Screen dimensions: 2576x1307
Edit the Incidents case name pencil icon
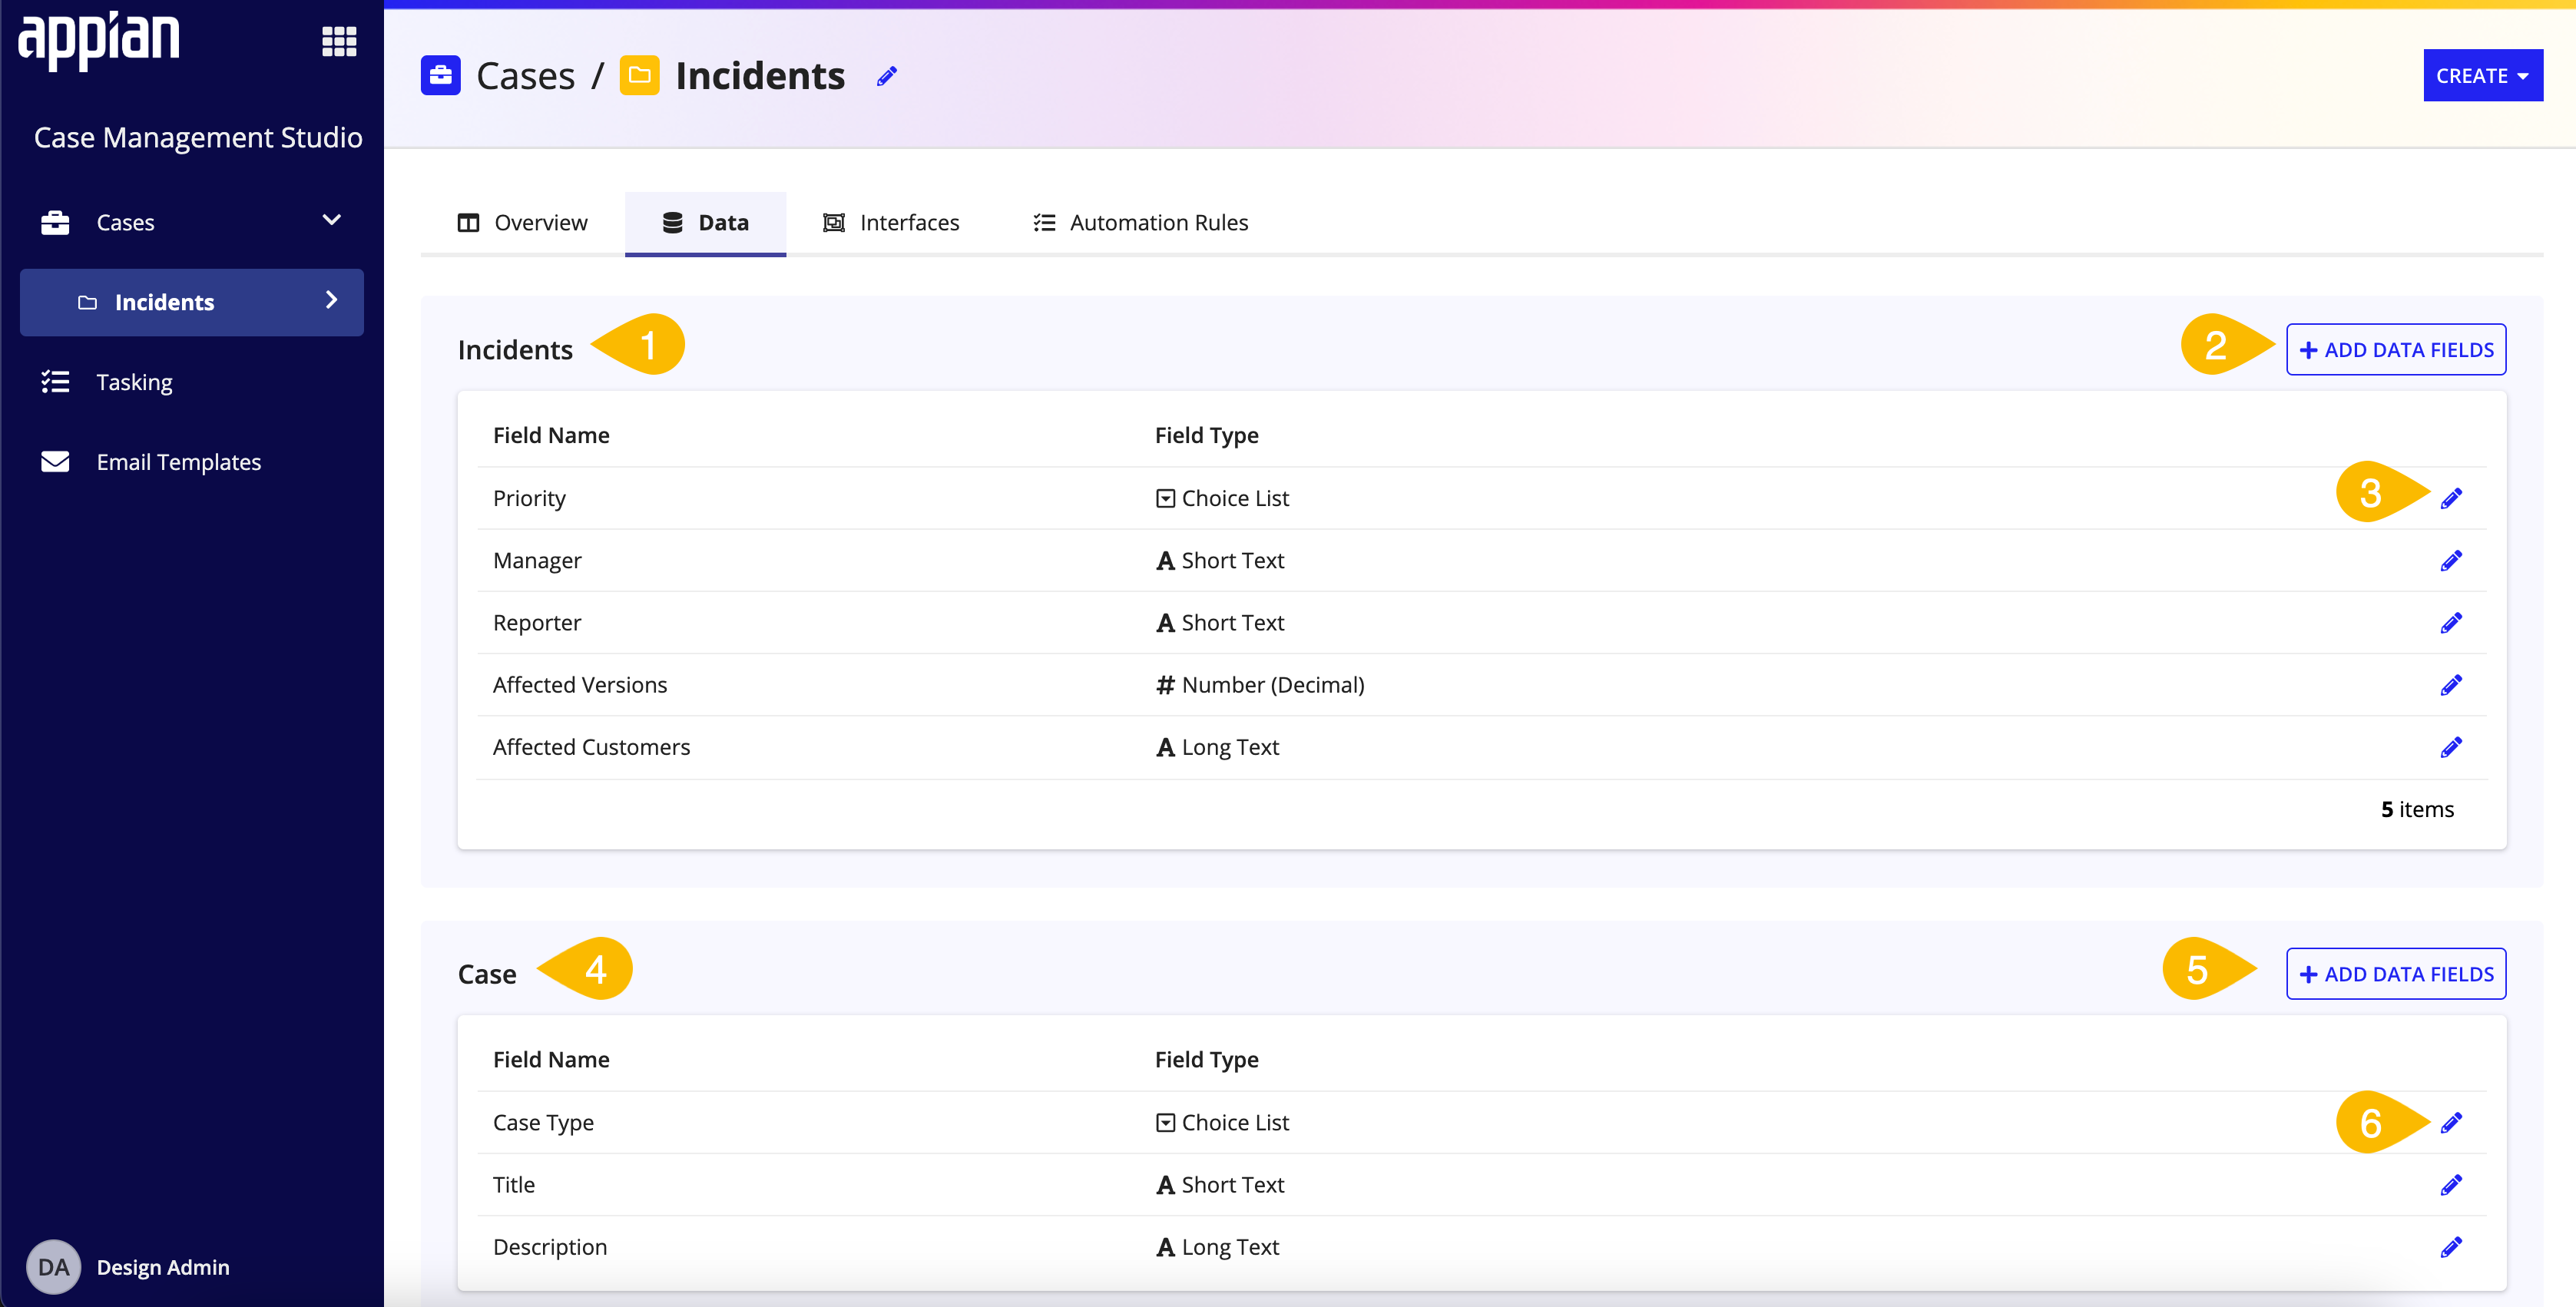(x=887, y=76)
